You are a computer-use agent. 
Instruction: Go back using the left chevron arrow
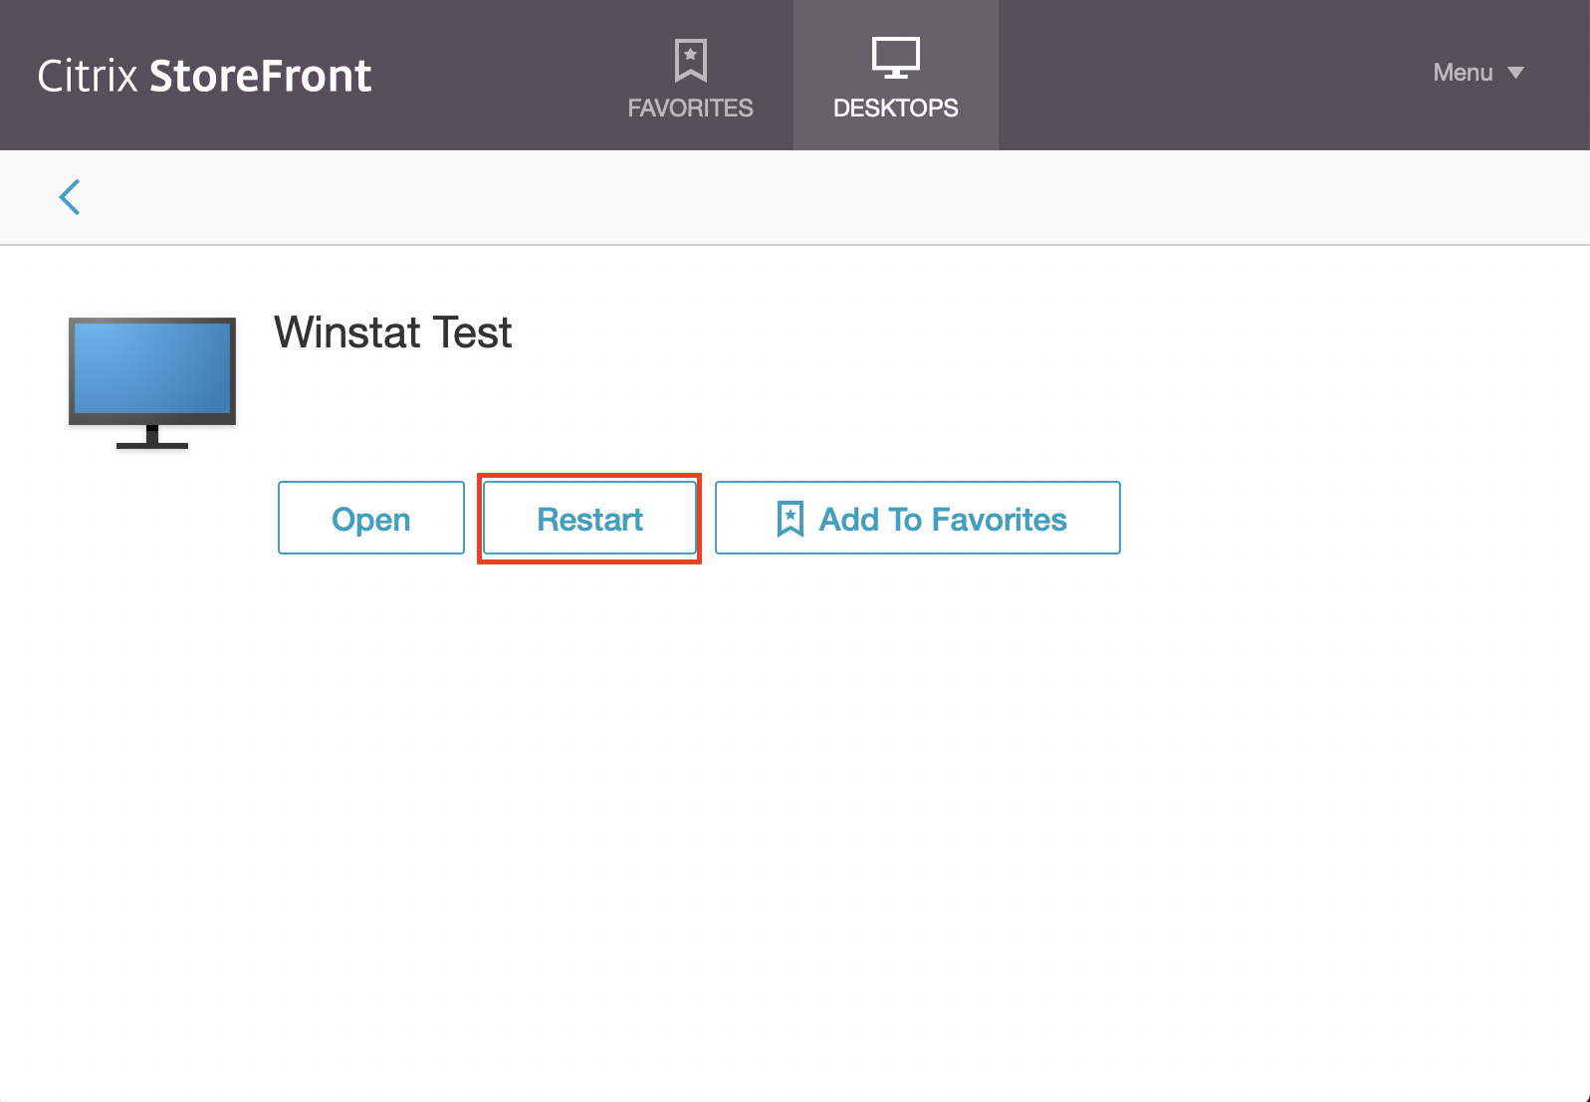(70, 197)
